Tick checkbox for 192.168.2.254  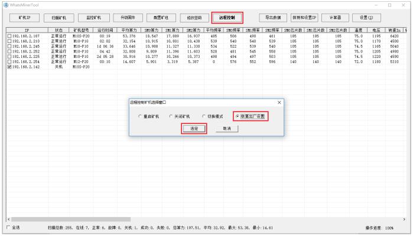point(9,62)
